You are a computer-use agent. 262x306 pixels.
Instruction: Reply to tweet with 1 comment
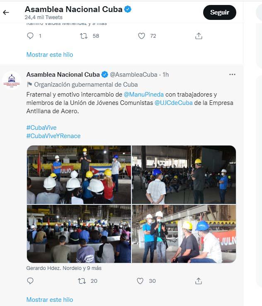(30, 36)
